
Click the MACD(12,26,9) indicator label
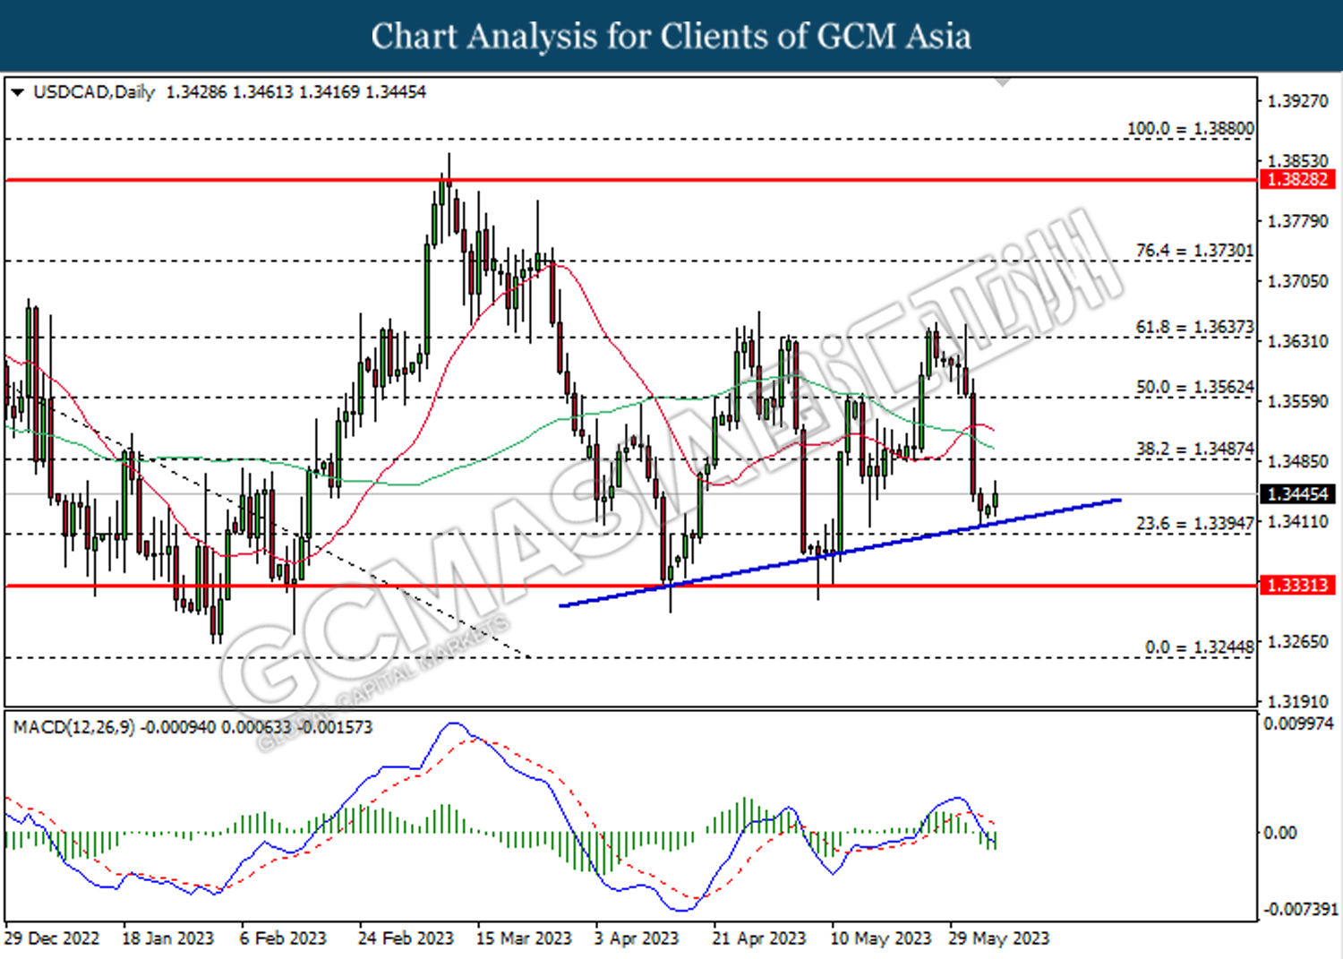74,727
